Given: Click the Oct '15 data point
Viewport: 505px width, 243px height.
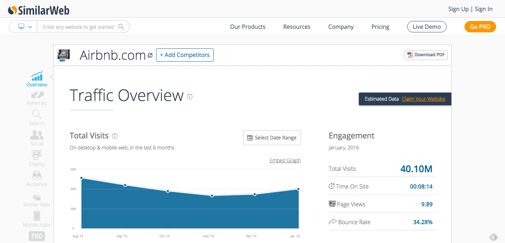Looking at the screenshot, I should pos(168,191).
